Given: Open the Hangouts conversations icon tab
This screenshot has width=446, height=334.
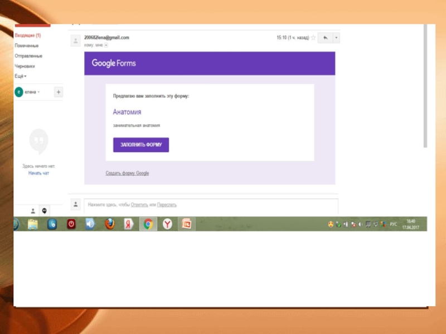Looking at the screenshot, I should 45,211.
